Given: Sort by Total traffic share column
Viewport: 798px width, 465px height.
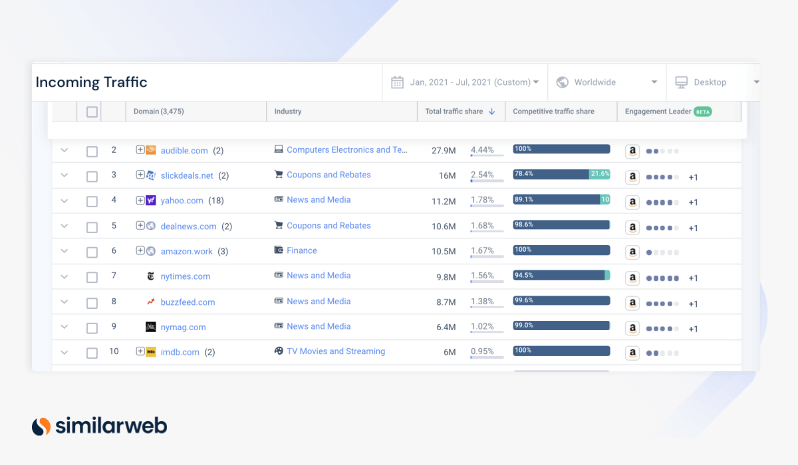Looking at the screenshot, I should 460,112.
